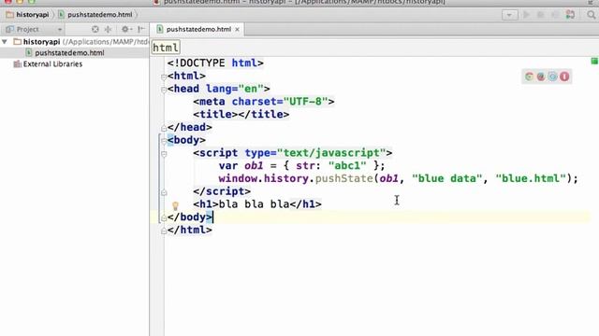Click the Run play icon
The image size is (599, 336).
[526, 15]
